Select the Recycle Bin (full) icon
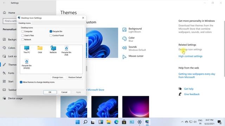Screen dimensions: 225x126 click(66, 50)
